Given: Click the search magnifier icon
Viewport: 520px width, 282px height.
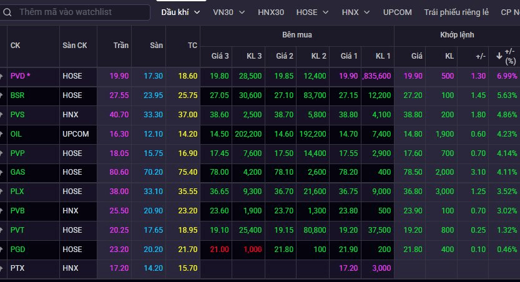Looking at the screenshot, I should point(7,12).
